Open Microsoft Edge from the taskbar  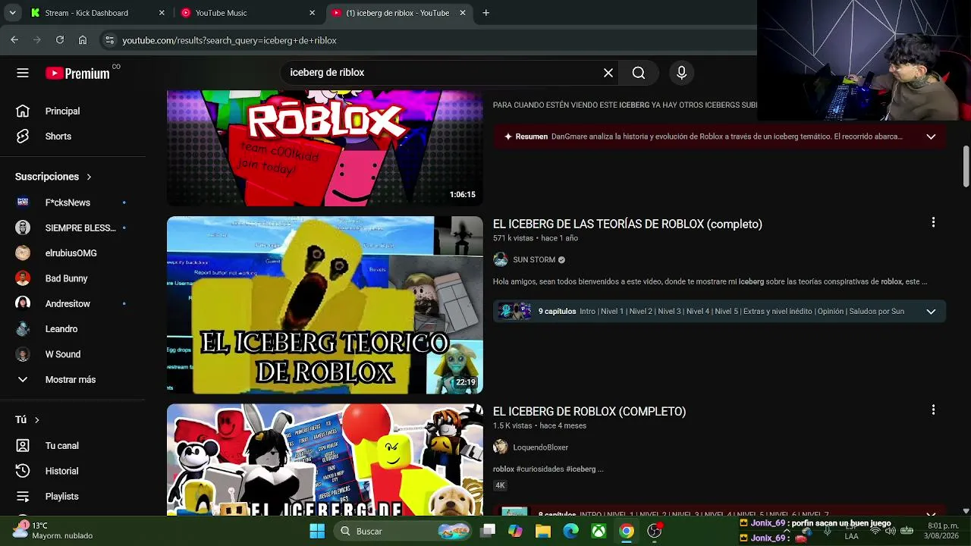point(570,531)
